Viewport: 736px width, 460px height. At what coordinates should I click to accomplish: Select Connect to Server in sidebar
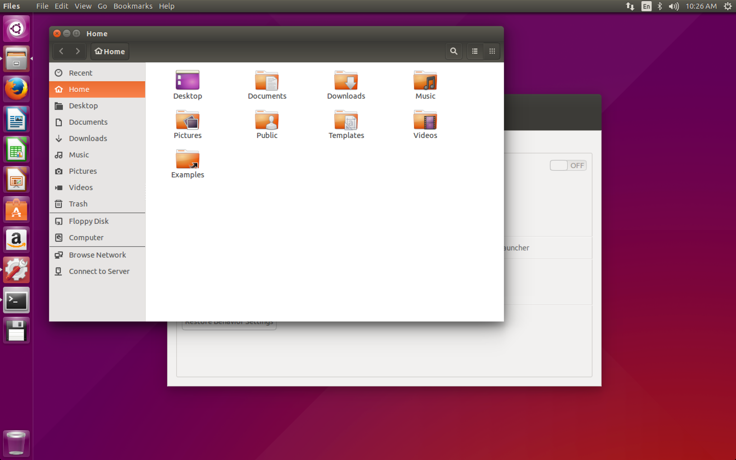click(99, 271)
